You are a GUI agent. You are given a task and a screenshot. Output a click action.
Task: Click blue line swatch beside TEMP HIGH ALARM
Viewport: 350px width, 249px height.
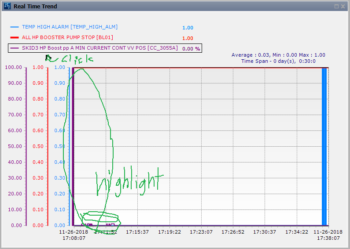tap(15, 27)
